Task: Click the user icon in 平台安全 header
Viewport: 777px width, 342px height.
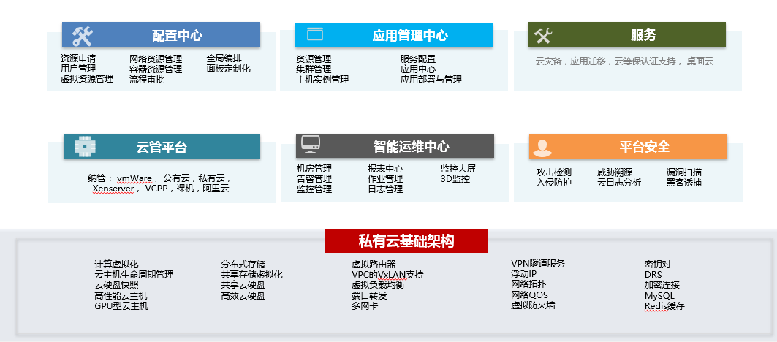Action: tap(542, 147)
